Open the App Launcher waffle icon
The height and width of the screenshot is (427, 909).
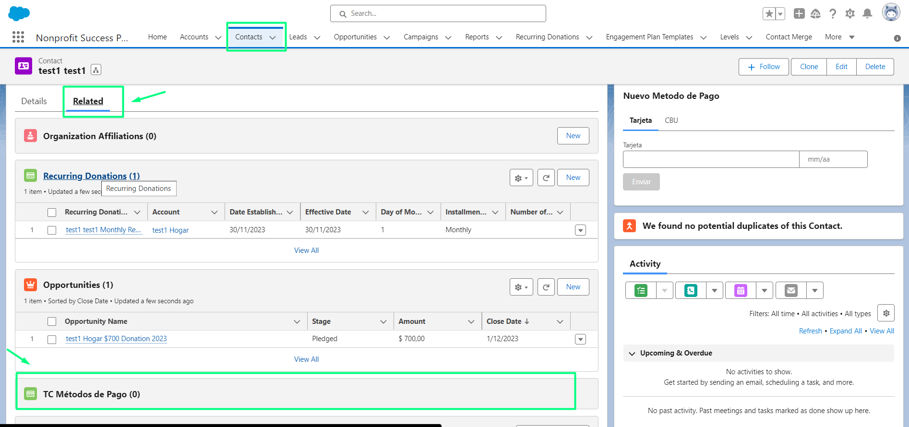(x=18, y=37)
